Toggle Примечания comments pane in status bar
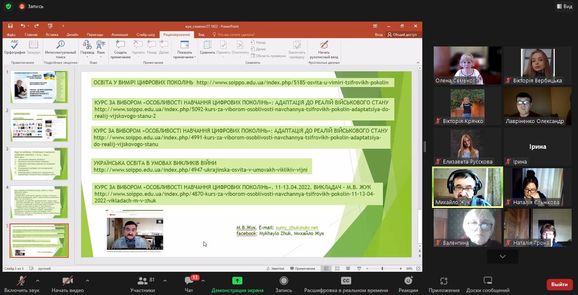This screenshot has width=578, height=295. (x=303, y=268)
